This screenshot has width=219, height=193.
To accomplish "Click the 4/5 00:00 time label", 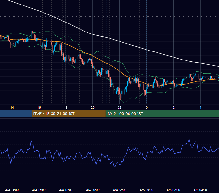I will [147, 190].
